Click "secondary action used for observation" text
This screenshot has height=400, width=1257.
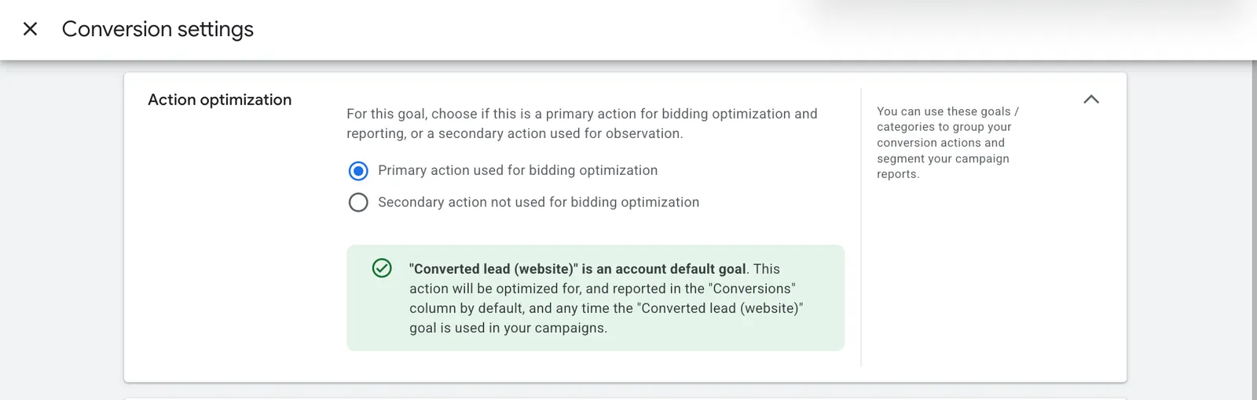coord(560,133)
